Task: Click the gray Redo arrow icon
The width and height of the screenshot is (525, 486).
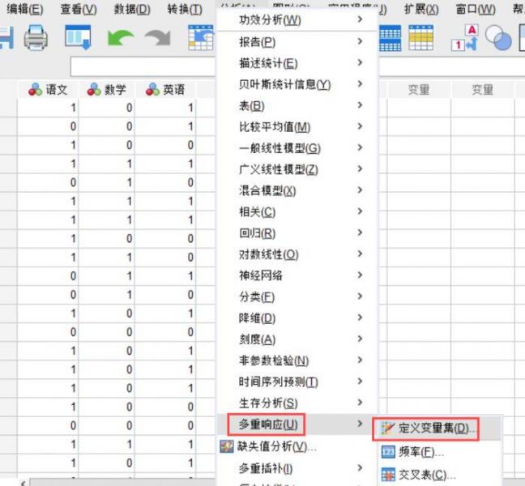Action: (x=158, y=38)
